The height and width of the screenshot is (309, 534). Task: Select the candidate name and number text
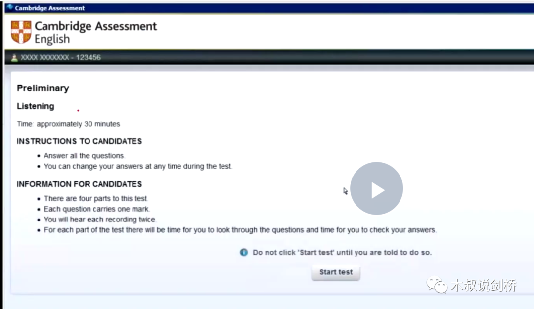point(61,57)
